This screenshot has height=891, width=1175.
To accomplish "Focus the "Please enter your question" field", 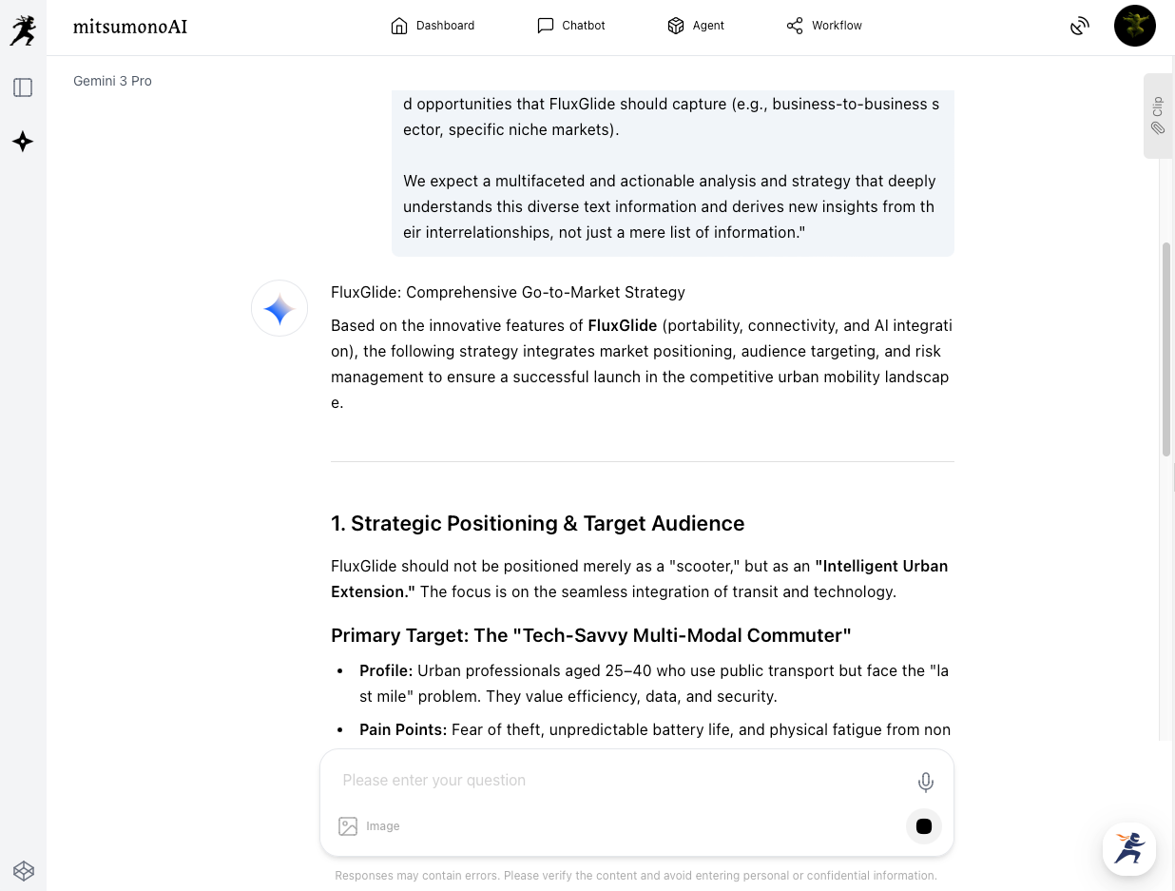I will coord(618,781).
